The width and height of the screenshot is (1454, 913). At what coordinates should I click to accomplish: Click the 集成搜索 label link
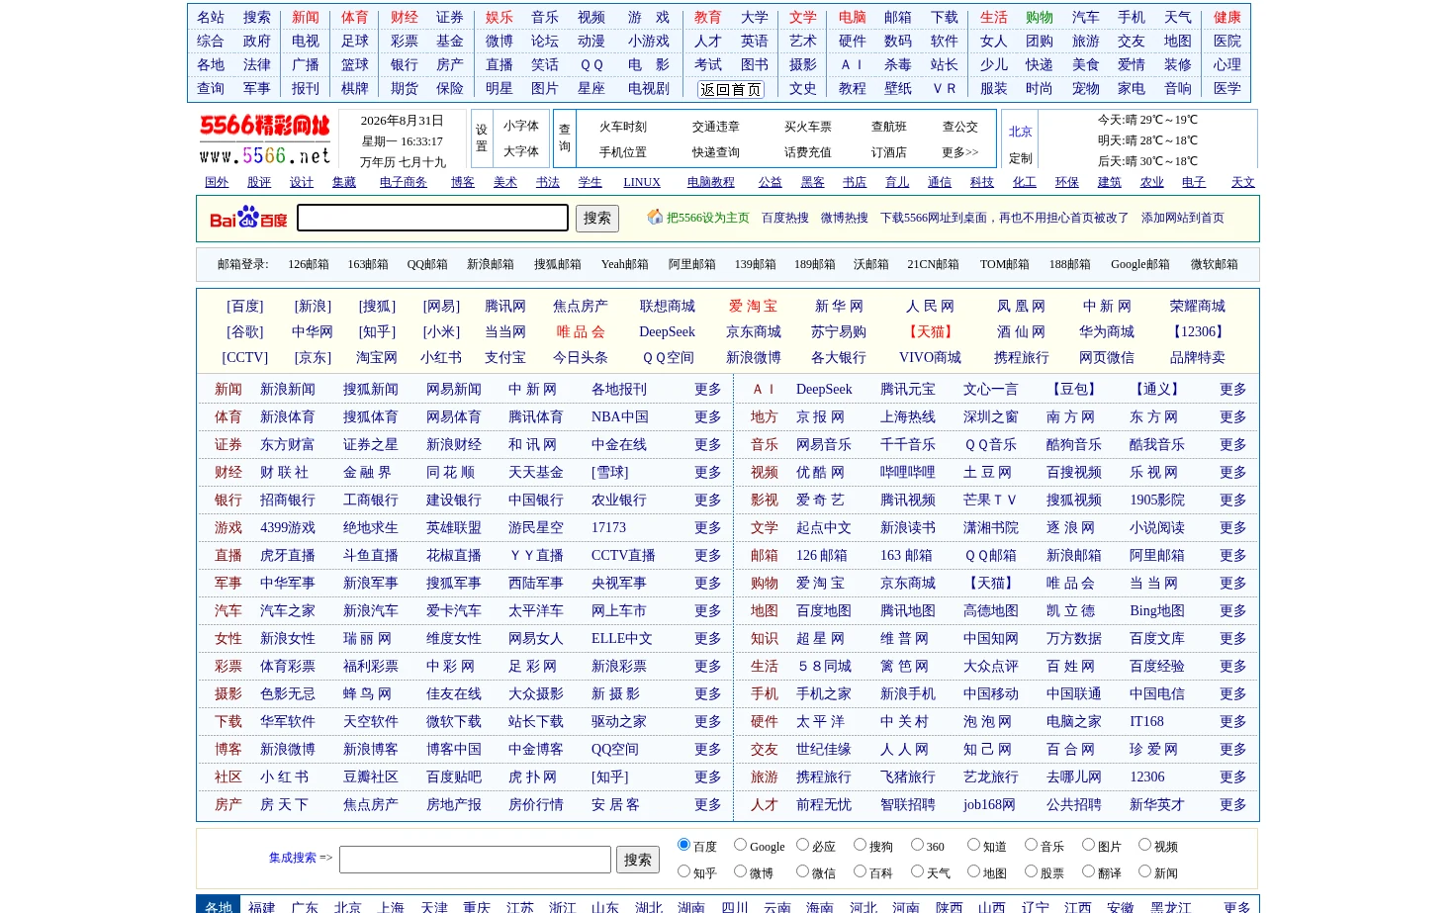293,858
